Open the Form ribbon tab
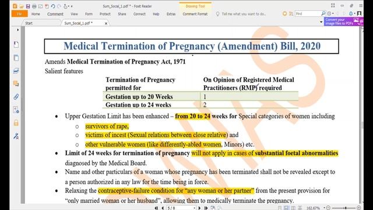The width and height of the screenshot is (373, 210). (x=89, y=14)
